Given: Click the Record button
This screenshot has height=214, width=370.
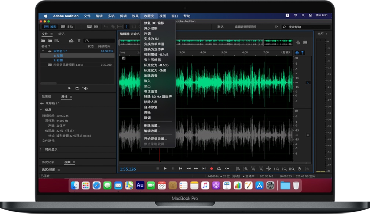Looking at the screenshot, I should (211, 168).
